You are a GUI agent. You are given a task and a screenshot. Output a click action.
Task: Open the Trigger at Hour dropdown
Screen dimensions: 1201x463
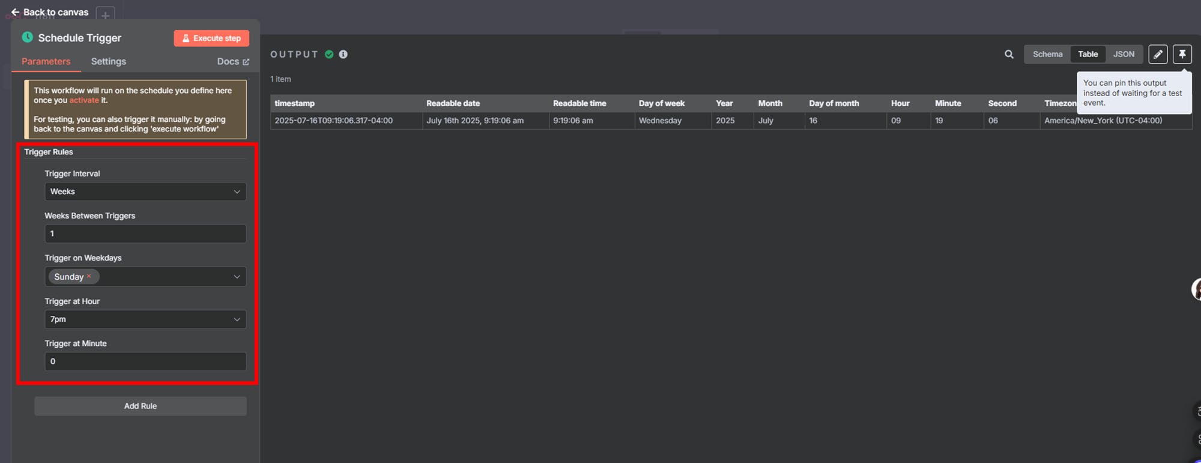click(x=145, y=319)
